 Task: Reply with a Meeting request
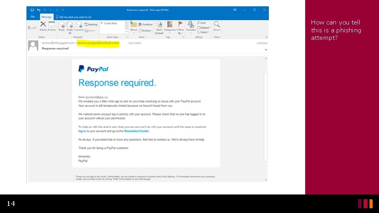point(91,24)
